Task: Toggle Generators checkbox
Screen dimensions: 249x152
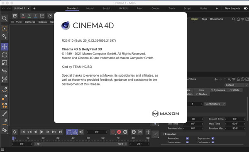Action: (188, 142)
